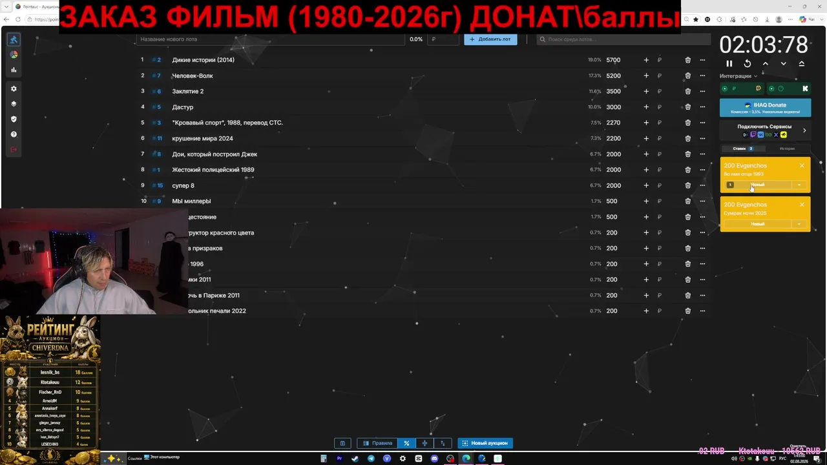827x465 pixels.
Task: Open the Правила rules button
Action: pyautogui.click(x=377, y=443)
